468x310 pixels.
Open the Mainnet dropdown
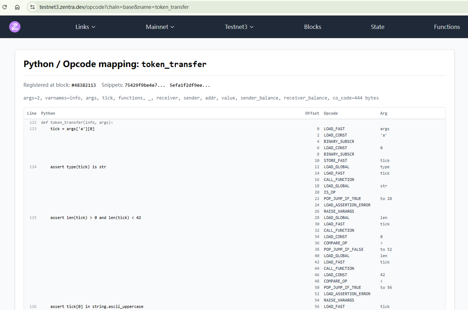tap(160, 27)
